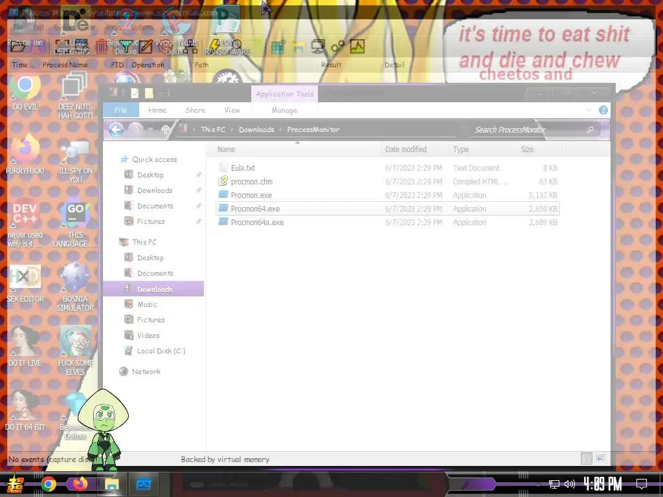Click into the Search ProcessMonitor field

[534, 129]
